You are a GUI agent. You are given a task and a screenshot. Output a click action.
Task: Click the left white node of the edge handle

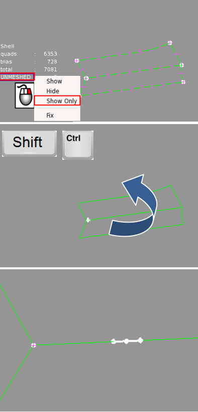(x=114, y=341)
